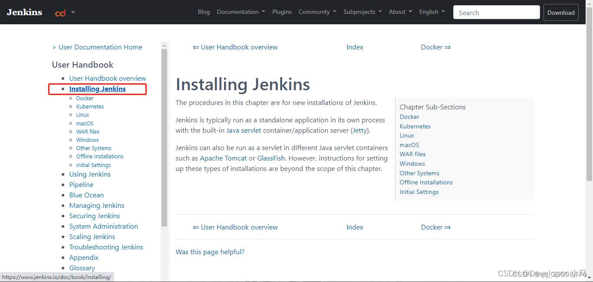Open macOS sub-item in sidebar

pos(85,123)
